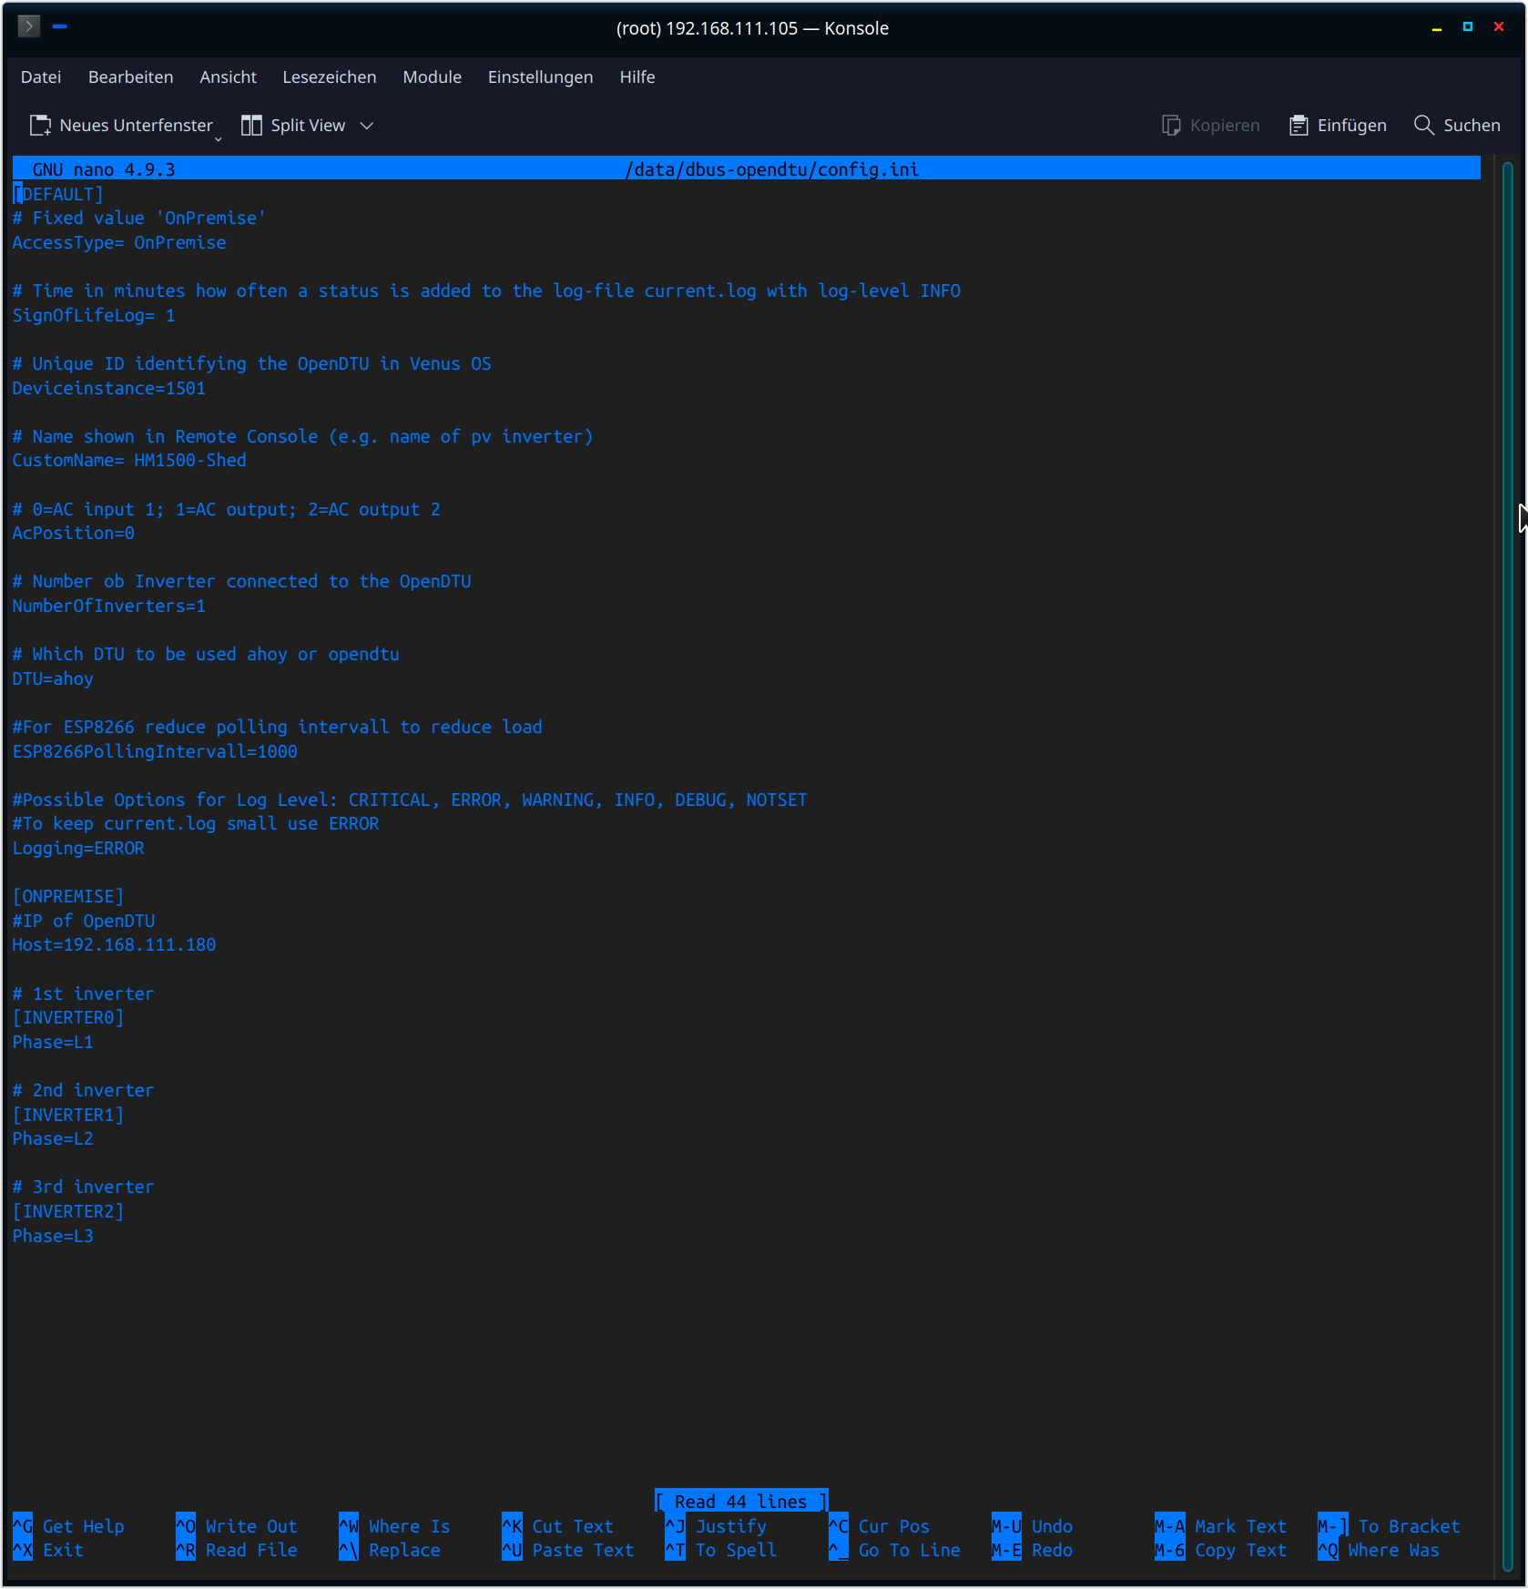Click the Konsole icon in the title bar

tap(28, 25)
